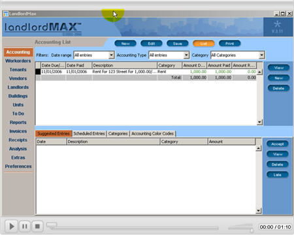Click the asterisk version logo icon
The height and width of the screenshot is (235, 294).
tap(277, 24)
